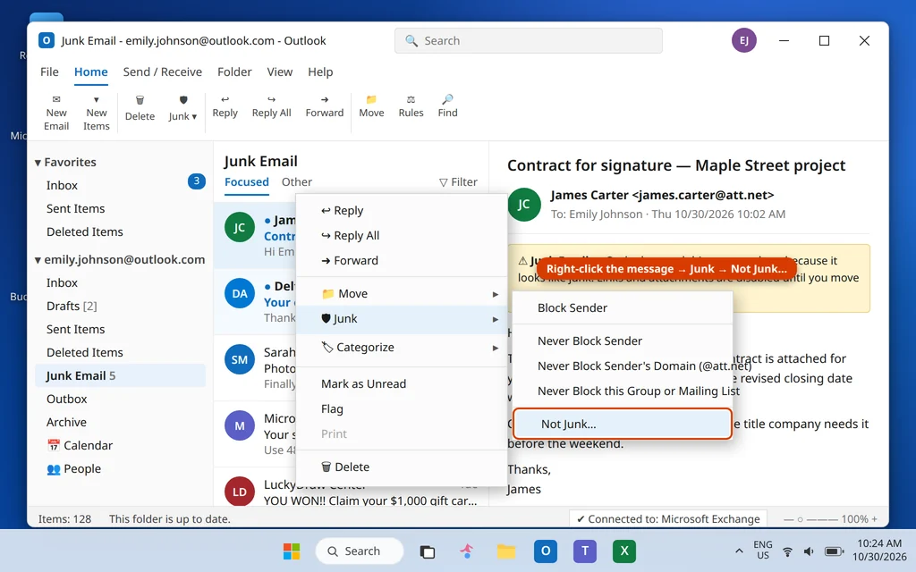Open Inbox under Favorites

coord(121,185)
